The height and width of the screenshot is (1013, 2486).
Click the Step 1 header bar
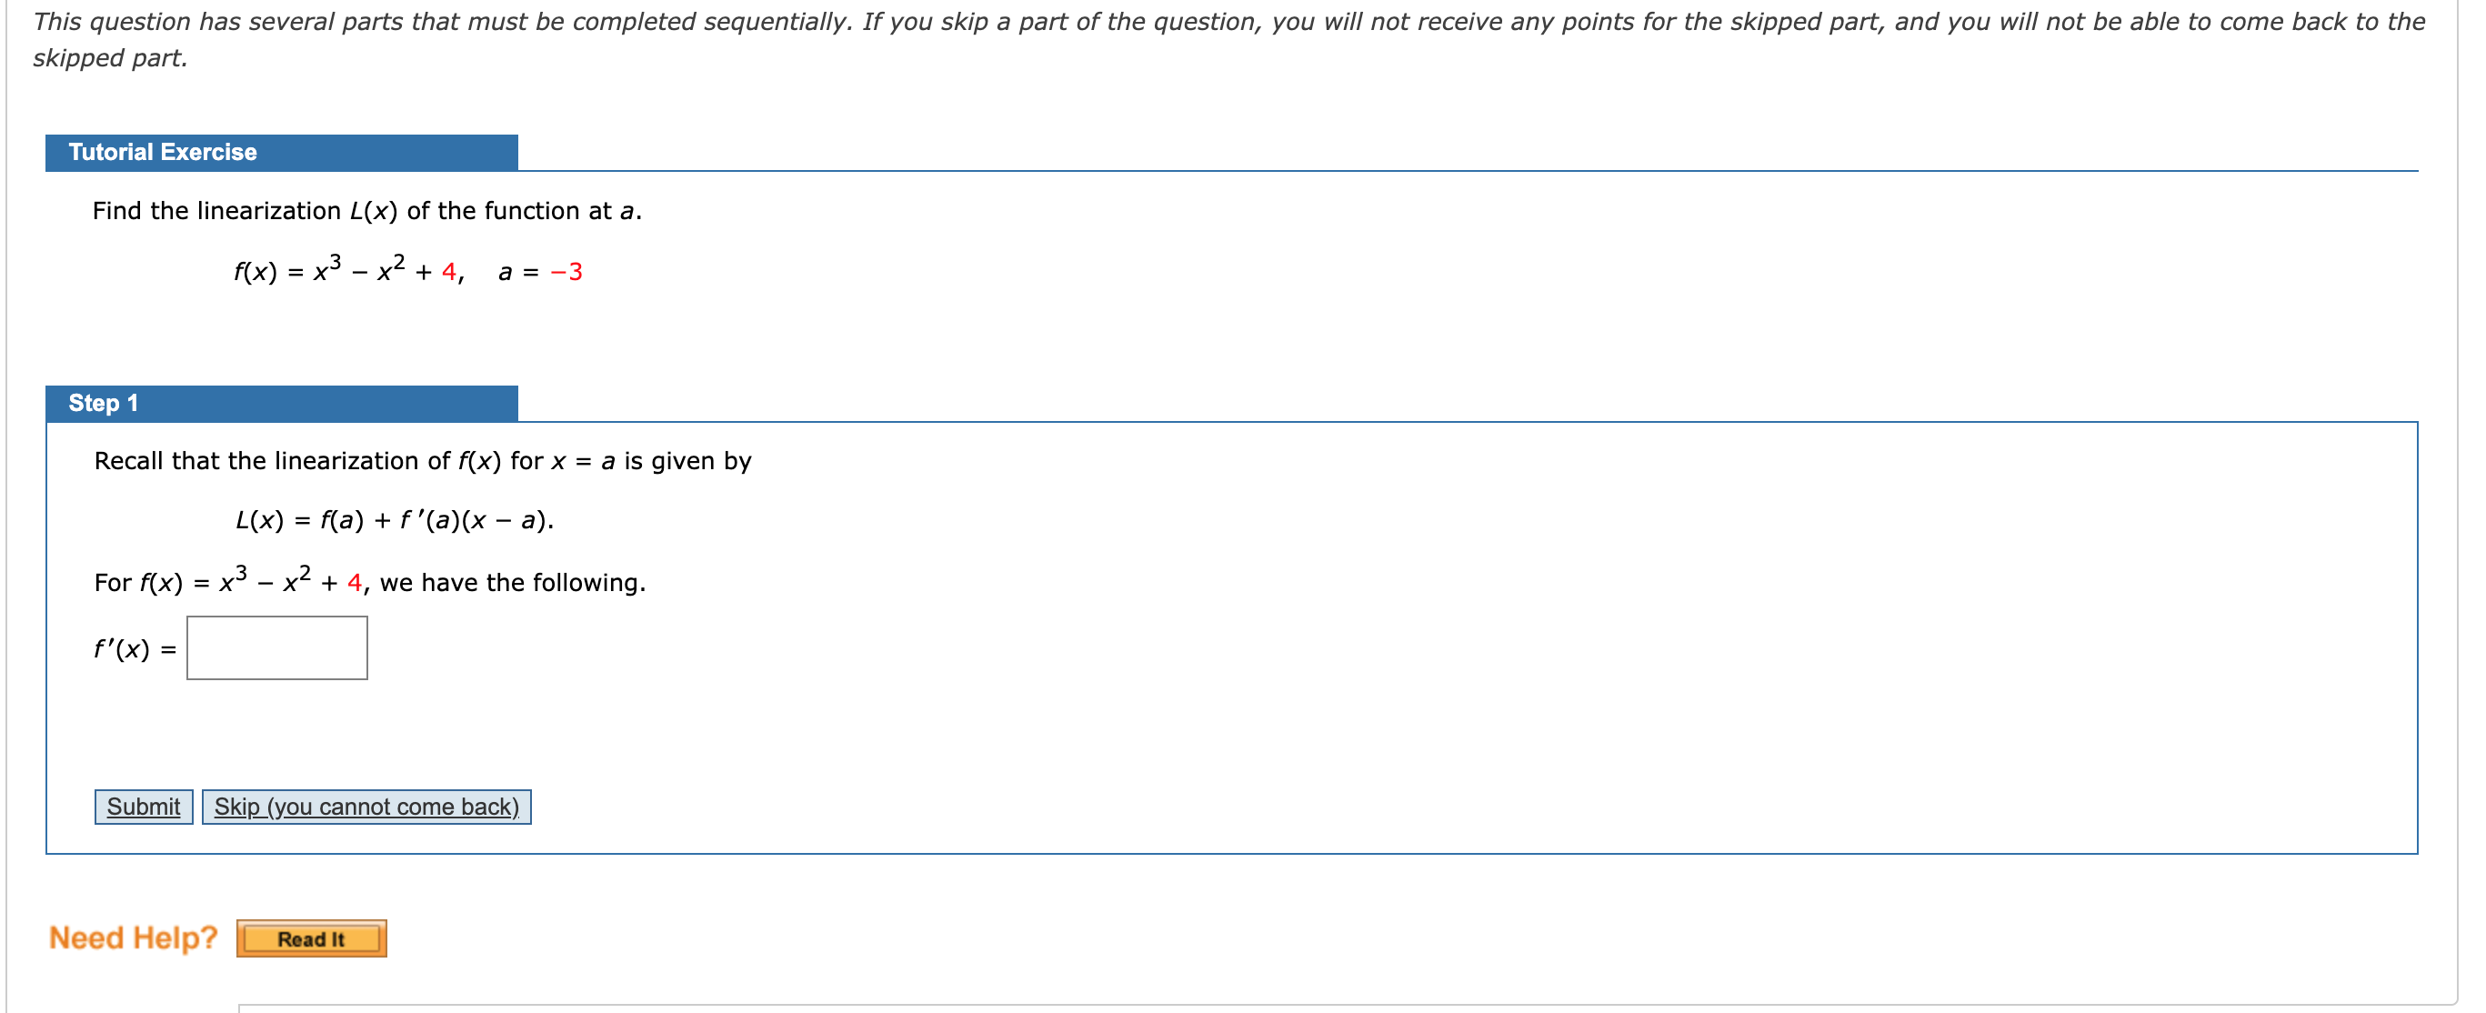[x=103, y=402]
